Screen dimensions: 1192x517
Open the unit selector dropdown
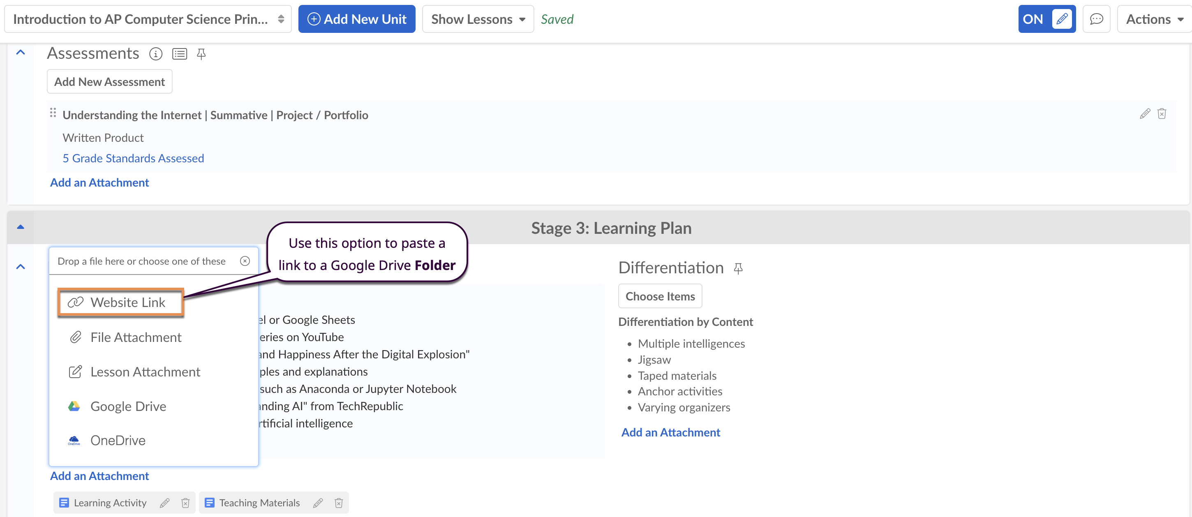tap(148, 19)
